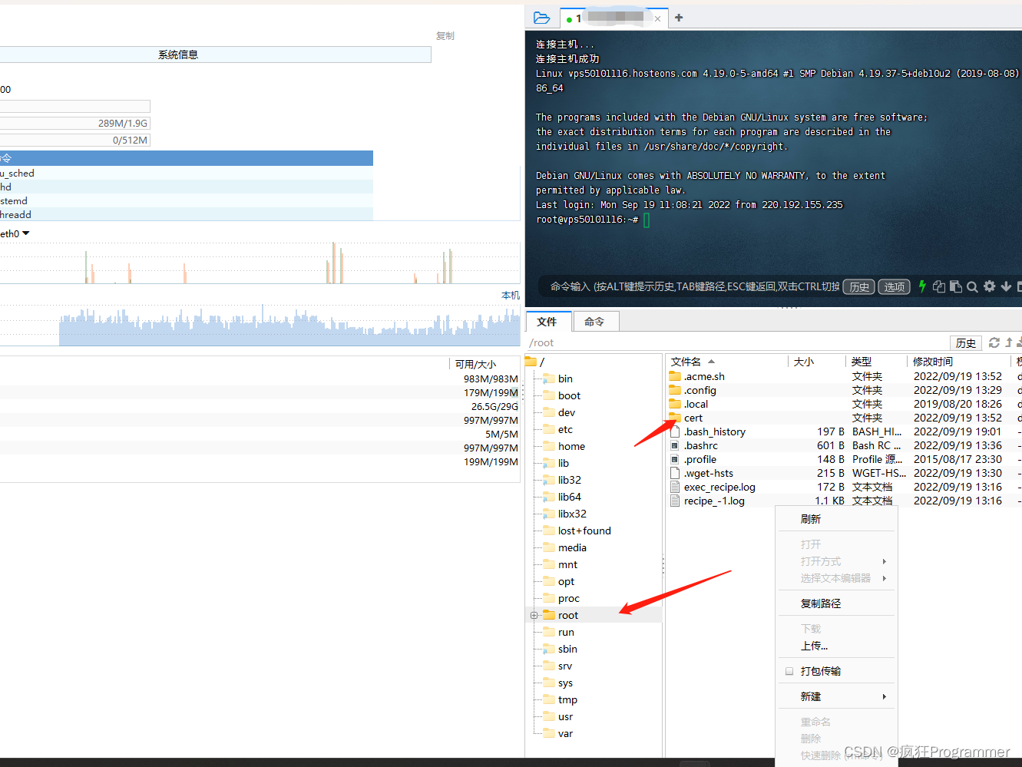Image resolution: width=1022 pixels, height=767 pixels.
Task: Open the eth0 network interface dropdown
Action: [25, 233]
